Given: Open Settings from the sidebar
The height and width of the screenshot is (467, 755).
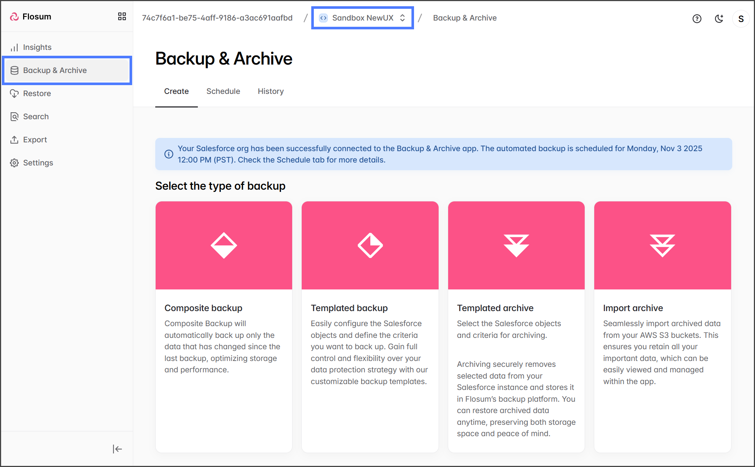Looking at the screenshot, I should (38, 163).
